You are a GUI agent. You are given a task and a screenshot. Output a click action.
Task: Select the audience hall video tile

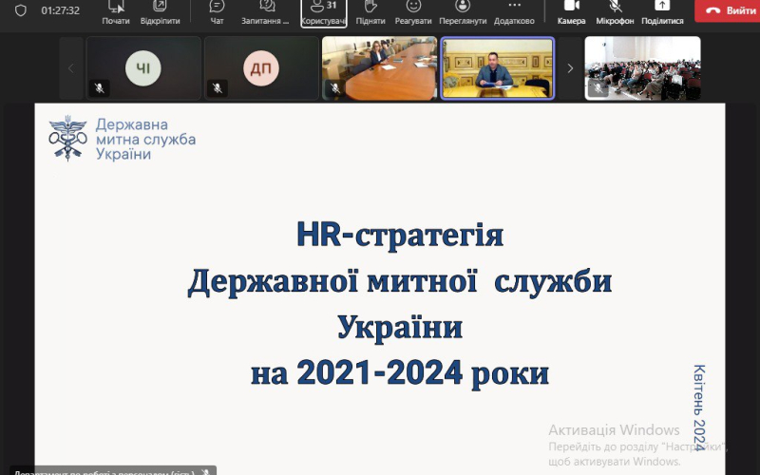(x=643, y=68)
